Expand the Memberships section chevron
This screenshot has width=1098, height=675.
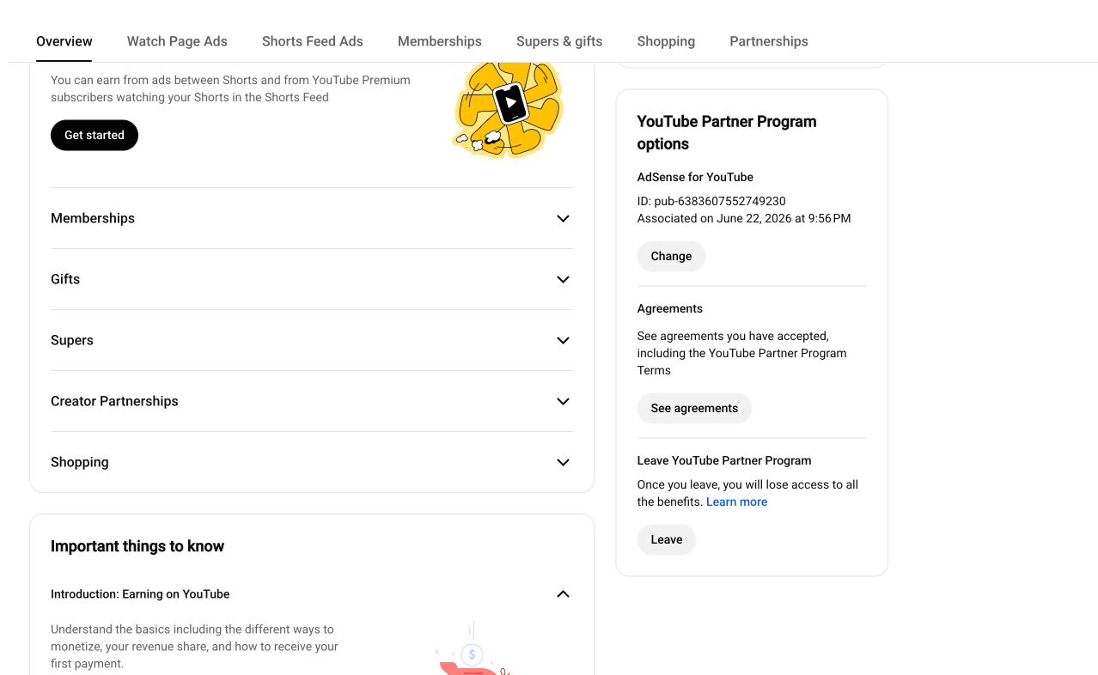pos(563,218)
